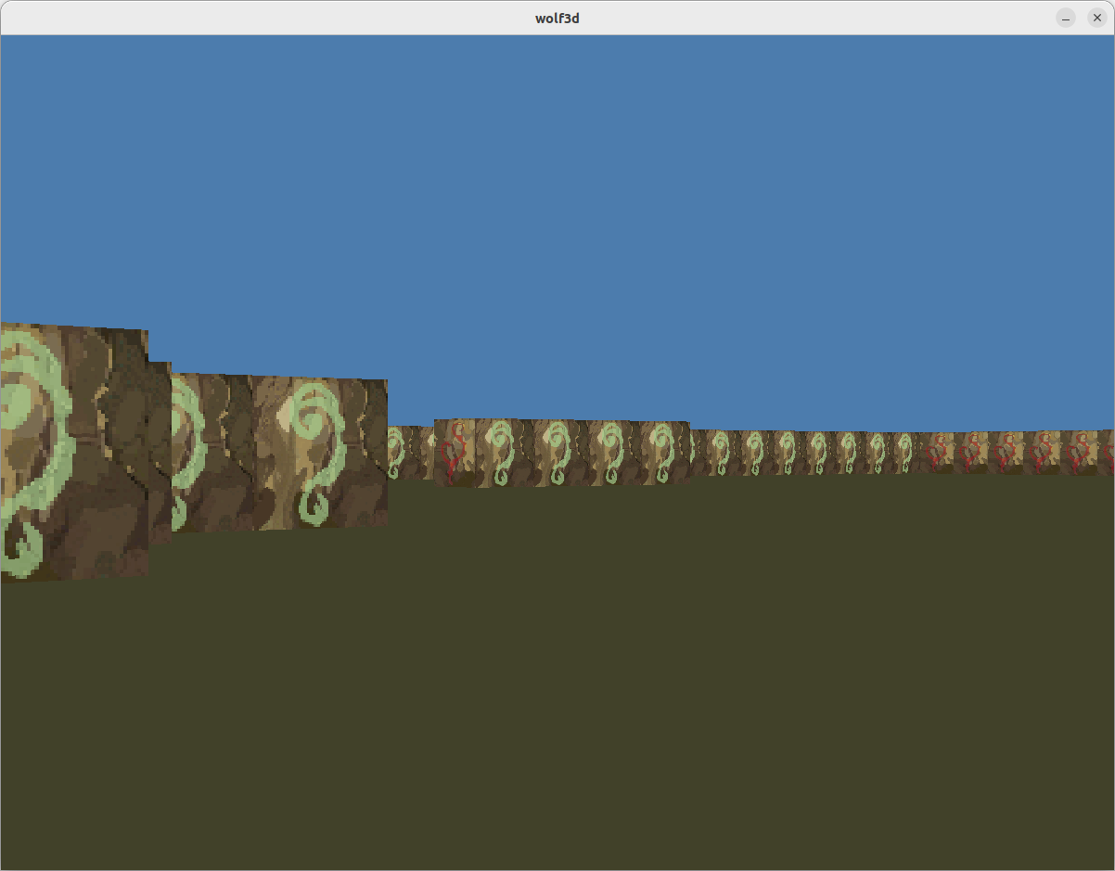1115x871 pixels.
Task: Click the wall tile with the red vine texture
Action: coord(456,453)
